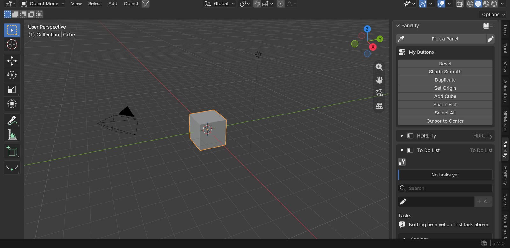Switch to rendered viewport shading
Viewport: 510px width, 248px height.
(x=494, y=4)
